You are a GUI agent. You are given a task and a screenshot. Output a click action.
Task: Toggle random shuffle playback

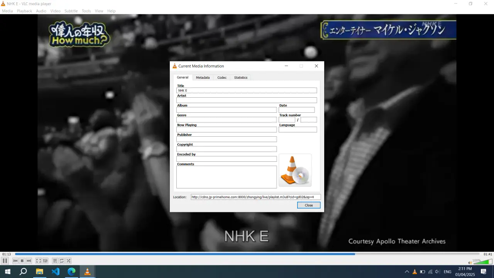(68, 261)
